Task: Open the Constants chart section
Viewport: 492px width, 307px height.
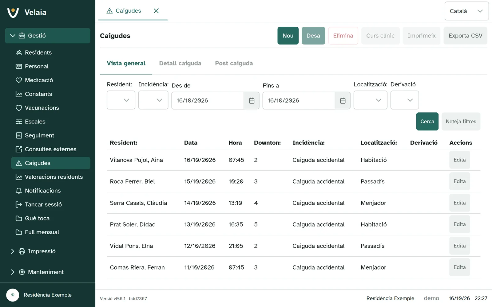Action: 51,94
